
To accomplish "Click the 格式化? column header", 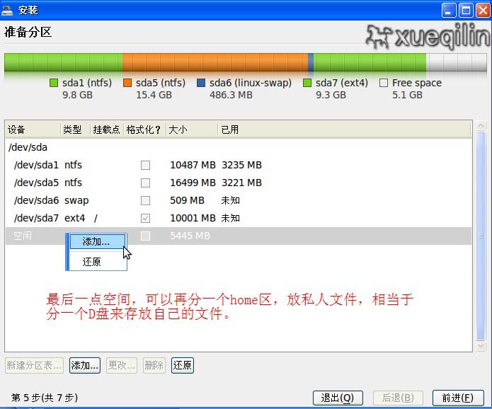I will point(144,129).
